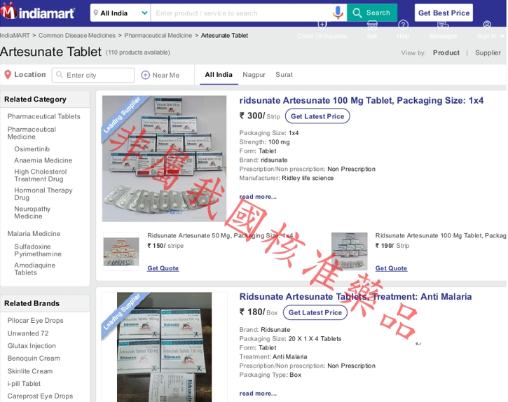This screenshot has width=508, height=402.
Task: Click the Sign In user icon
Action: (x=487, y=25)
